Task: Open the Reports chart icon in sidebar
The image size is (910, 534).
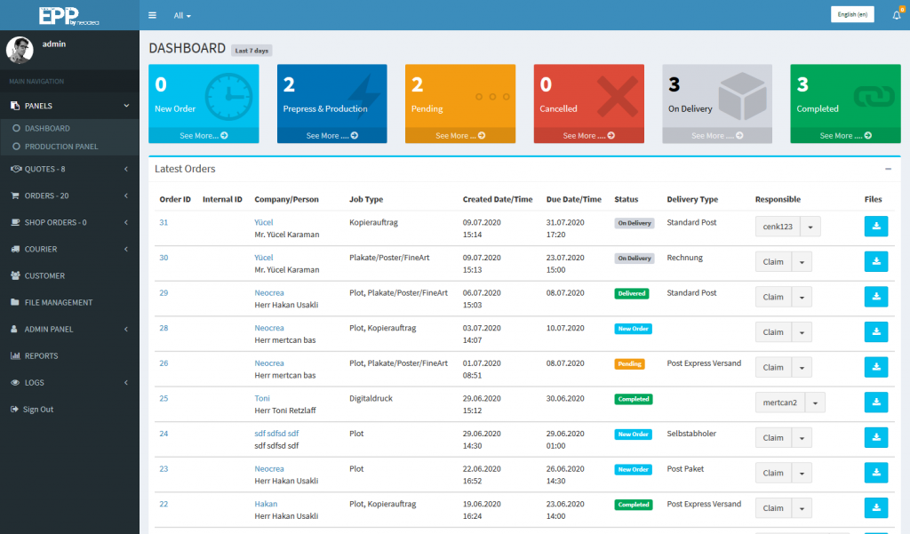Action: point(15,356)
